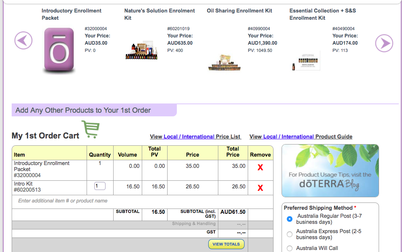Click the Essential Collection + S&S title
This screenshot has width=402, height=252.
323,14
